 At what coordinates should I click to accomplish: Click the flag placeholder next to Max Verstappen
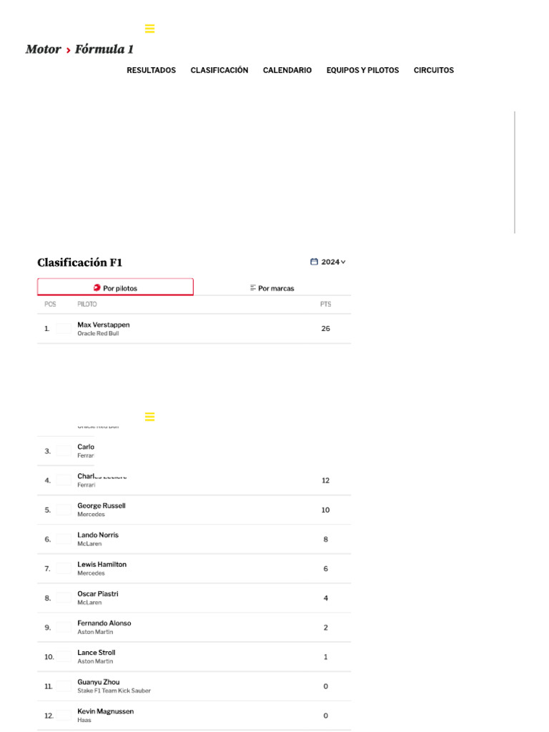click(64, 329)
